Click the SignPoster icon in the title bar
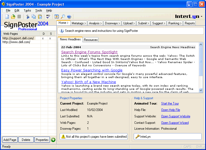This screenshot has height=150, width=206. click(3, 4)
